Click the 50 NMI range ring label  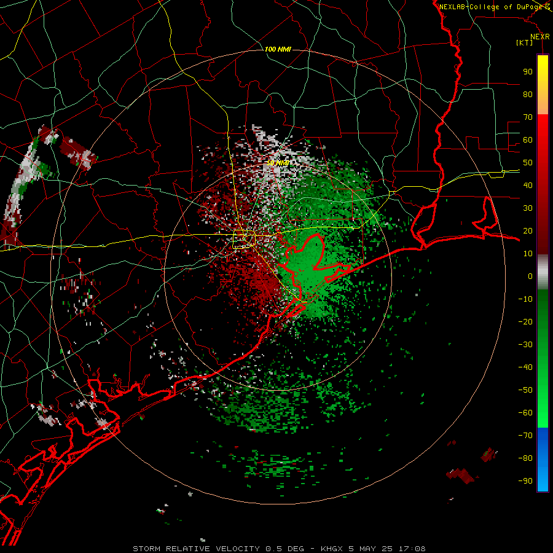click(x=278, y=163)
